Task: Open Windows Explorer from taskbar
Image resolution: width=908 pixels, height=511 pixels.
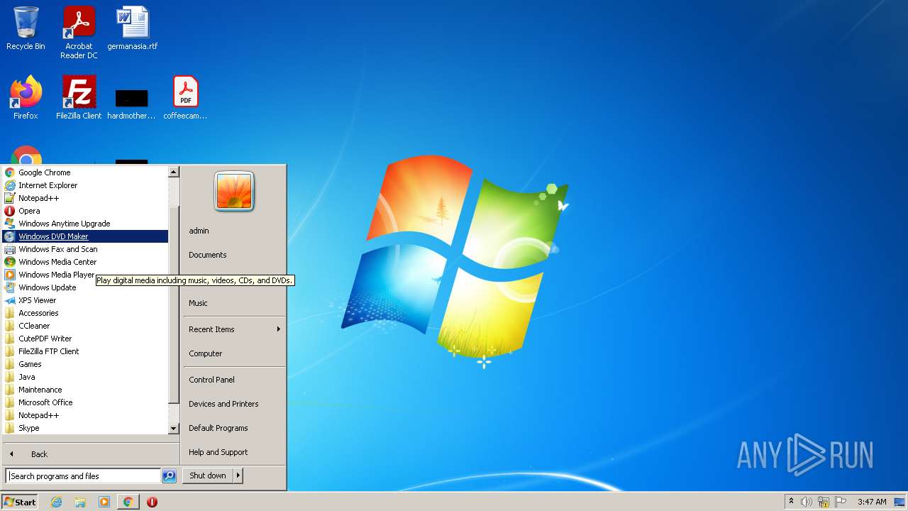Action: click(x=80, y=502)
